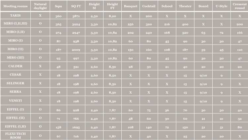The height and width of the screenshot is (140, 248).
Task: Select the VENETI room name cell
Action: [x=15, y=101]
